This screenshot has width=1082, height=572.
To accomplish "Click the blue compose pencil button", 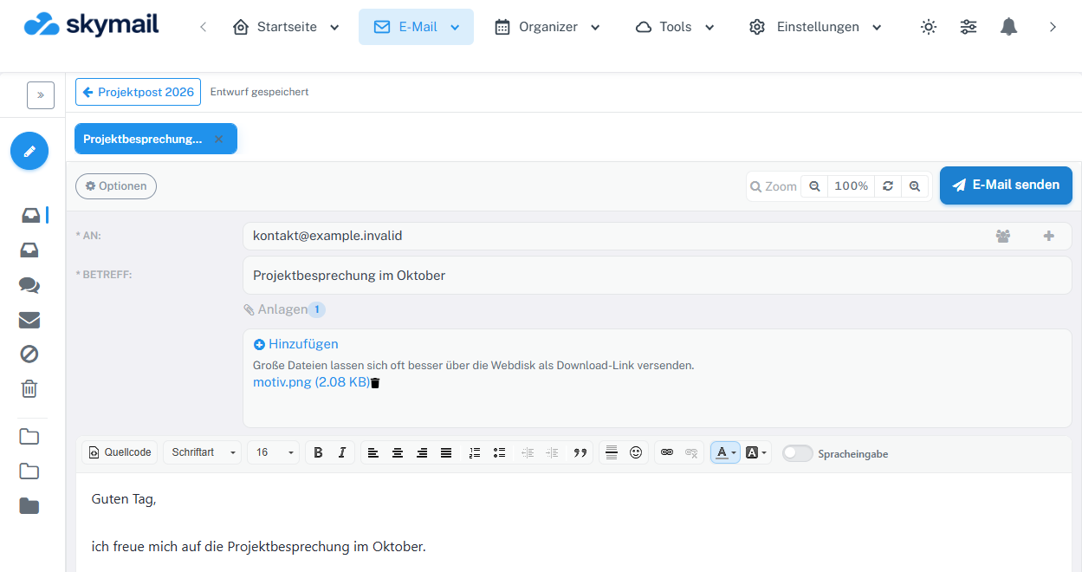I will coord(29,151).
